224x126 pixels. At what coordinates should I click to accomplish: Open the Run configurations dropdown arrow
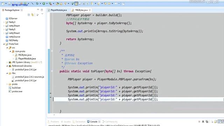[47, 3]
